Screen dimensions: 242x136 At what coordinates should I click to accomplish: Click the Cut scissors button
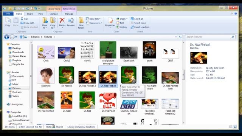coord(24,19)
